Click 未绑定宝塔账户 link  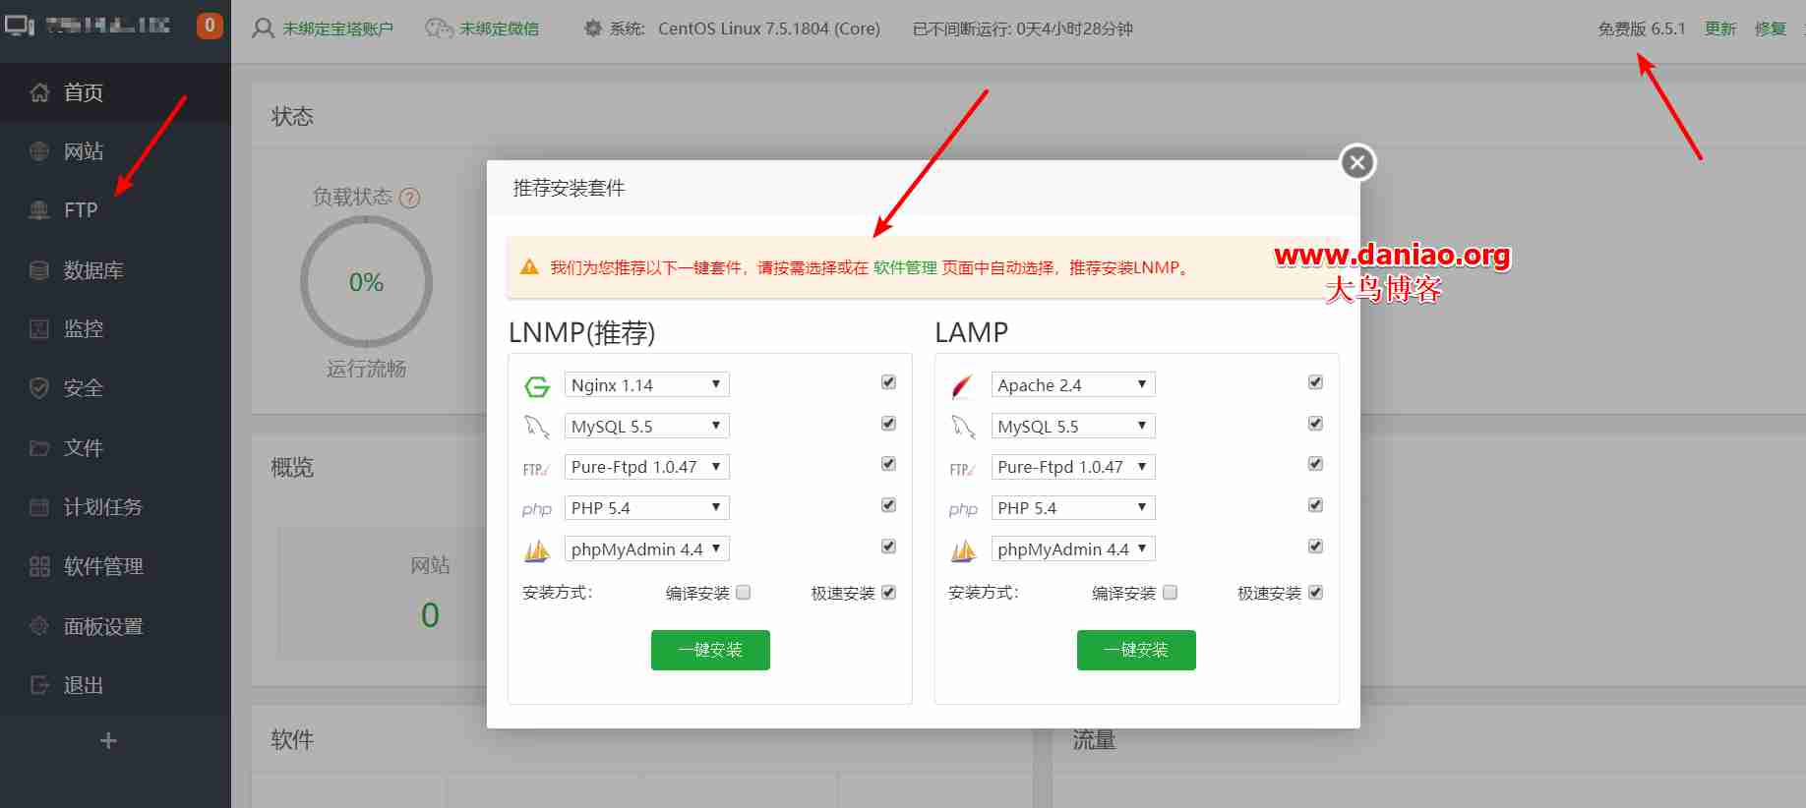(x=337, y=29)
